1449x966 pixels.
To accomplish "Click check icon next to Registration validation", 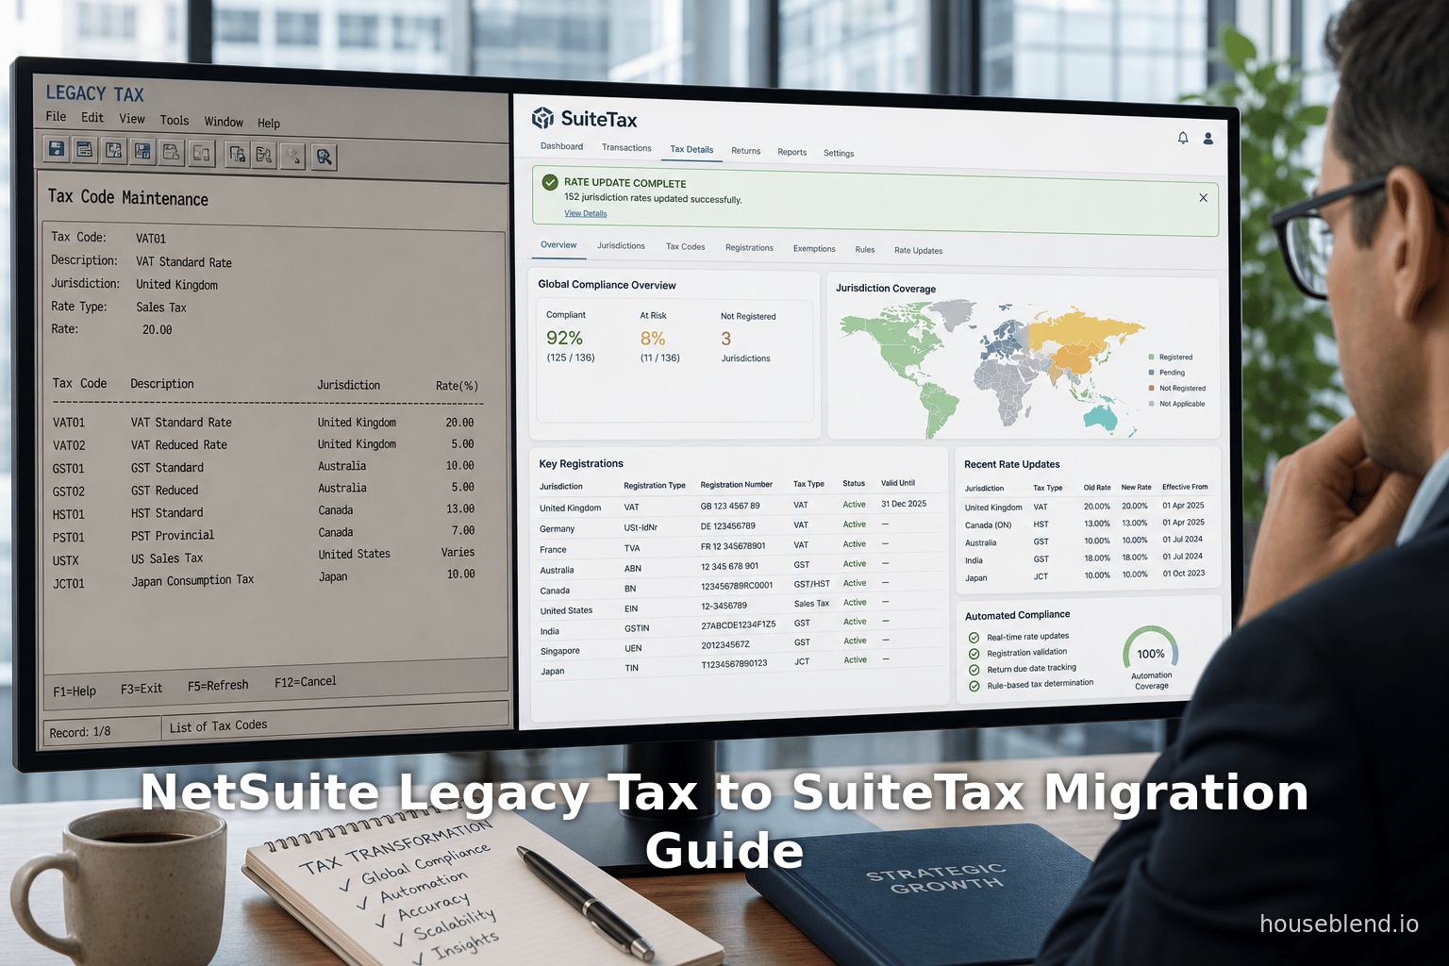I will [974, 654].
